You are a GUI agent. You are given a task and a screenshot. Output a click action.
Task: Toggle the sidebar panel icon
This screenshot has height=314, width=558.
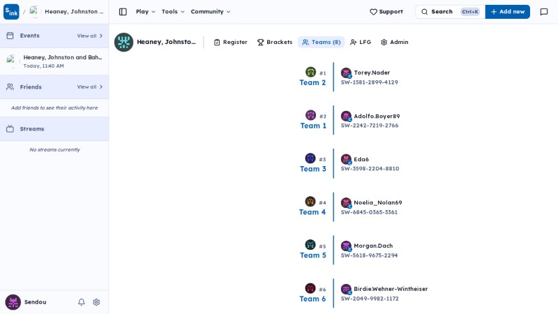pyautogui.click(x=123, y=12)
